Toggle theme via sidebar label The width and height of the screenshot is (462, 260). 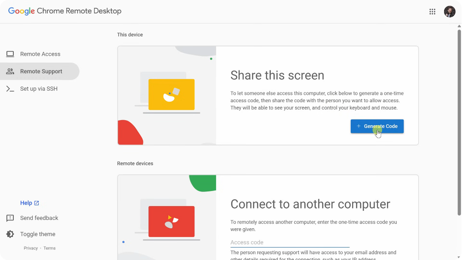tap(38, 234)
